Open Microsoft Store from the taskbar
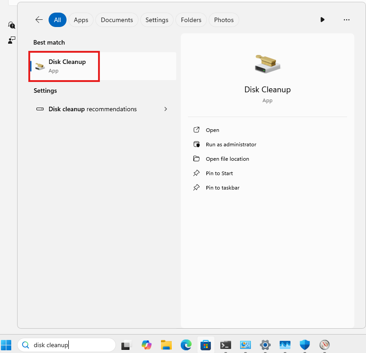The width and height of the screenshot is (366, 353). pos(205,345)
